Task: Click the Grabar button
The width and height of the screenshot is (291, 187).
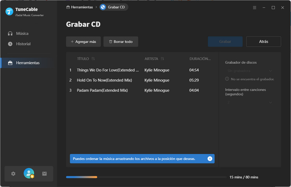Action: (x=225, y=41)
